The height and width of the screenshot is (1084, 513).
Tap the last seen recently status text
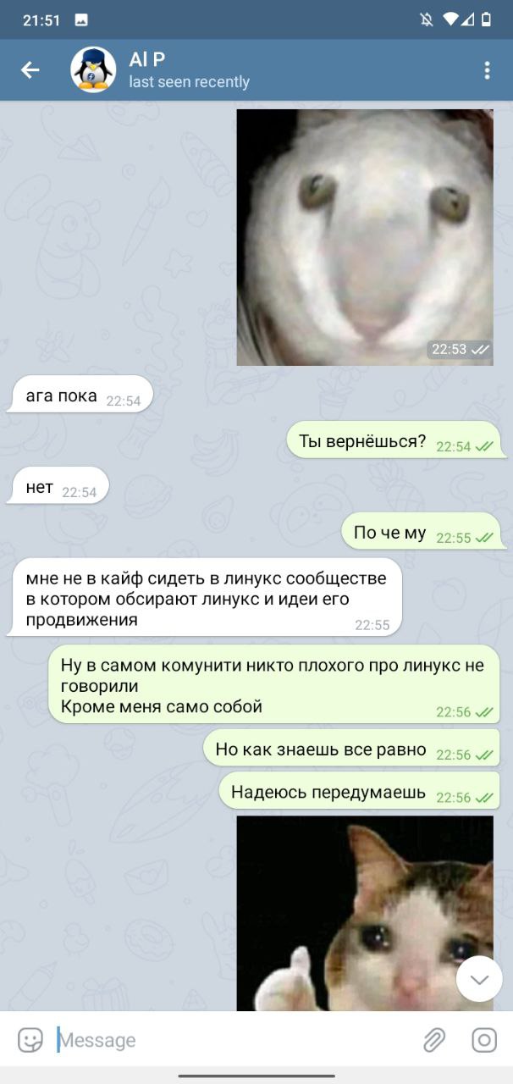point(189,82)
